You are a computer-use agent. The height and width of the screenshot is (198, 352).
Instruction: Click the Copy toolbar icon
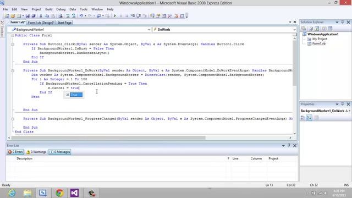(47, 16)
